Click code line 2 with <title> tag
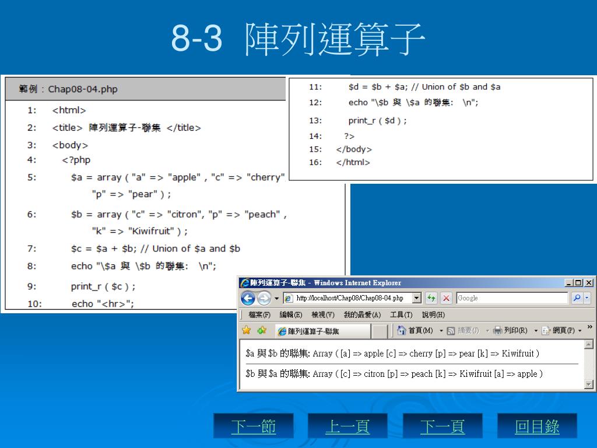This screenshot has width=597, height=448. (127, 128)
